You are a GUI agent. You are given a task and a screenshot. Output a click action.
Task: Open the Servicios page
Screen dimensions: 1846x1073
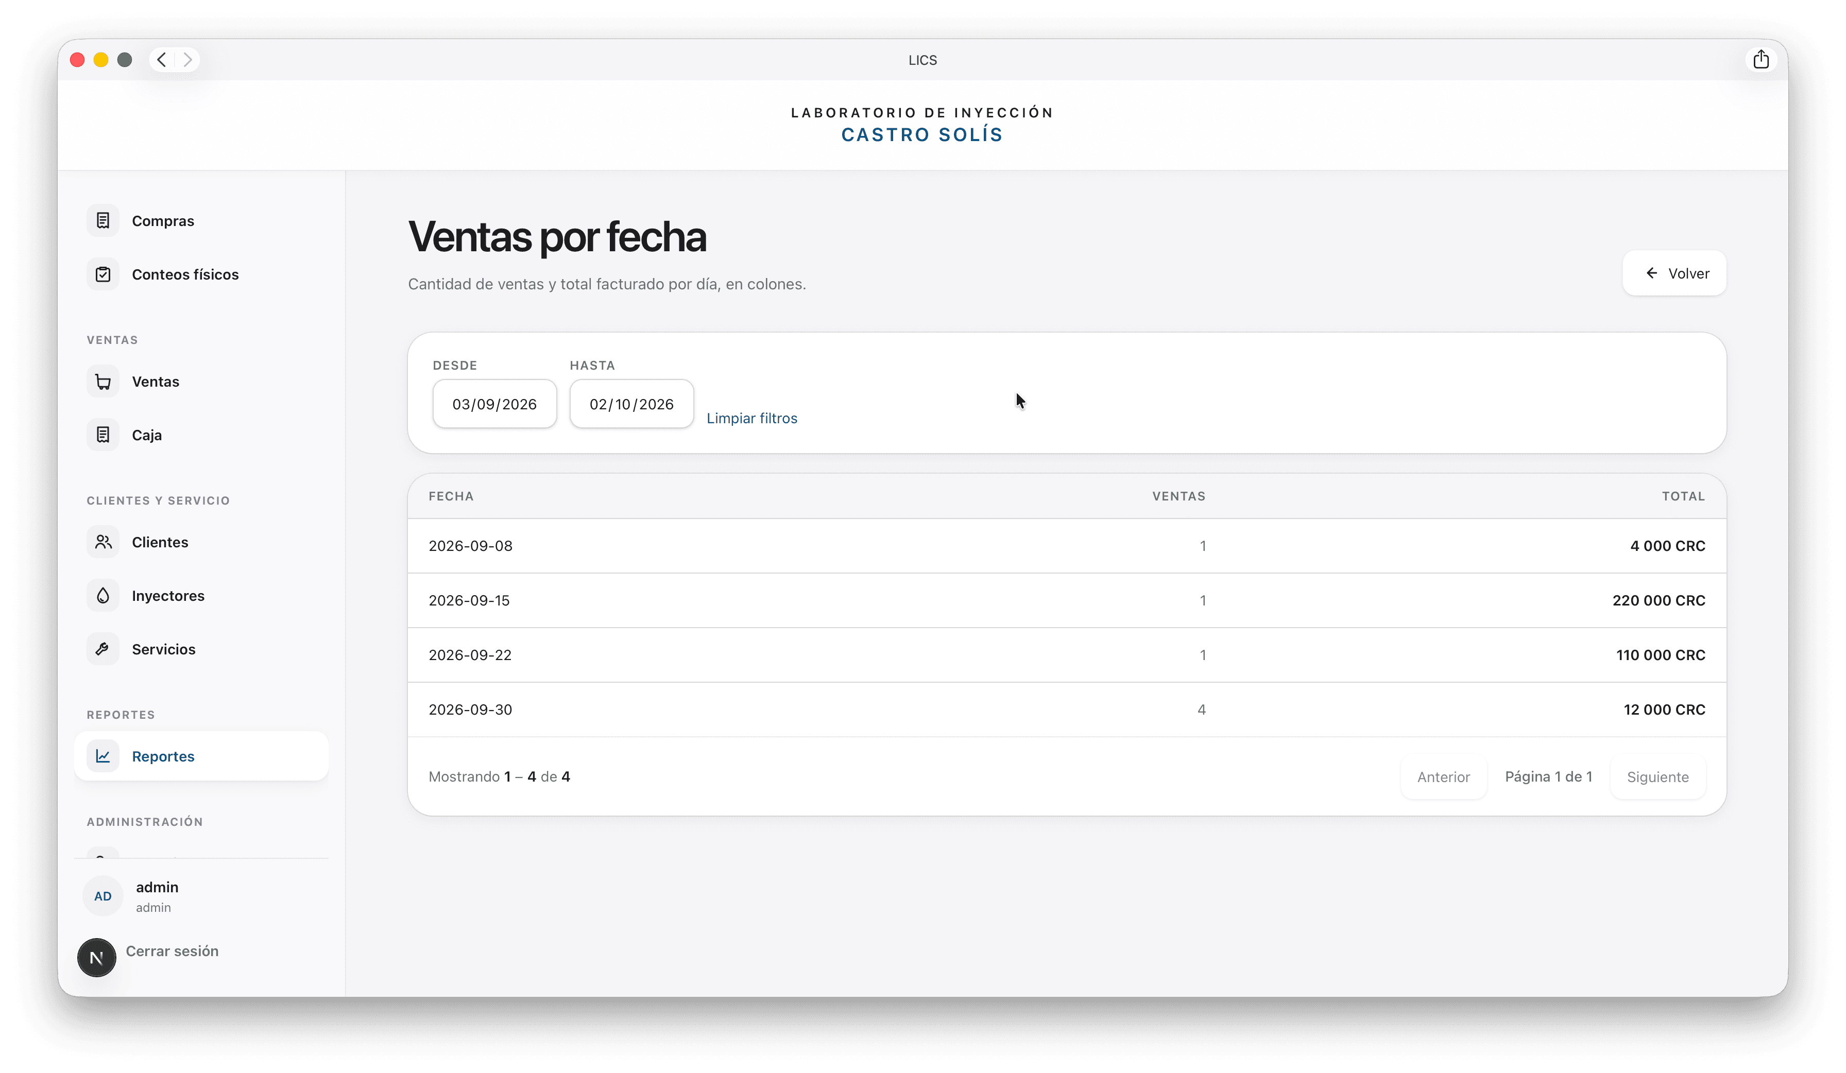coord(201,649)
